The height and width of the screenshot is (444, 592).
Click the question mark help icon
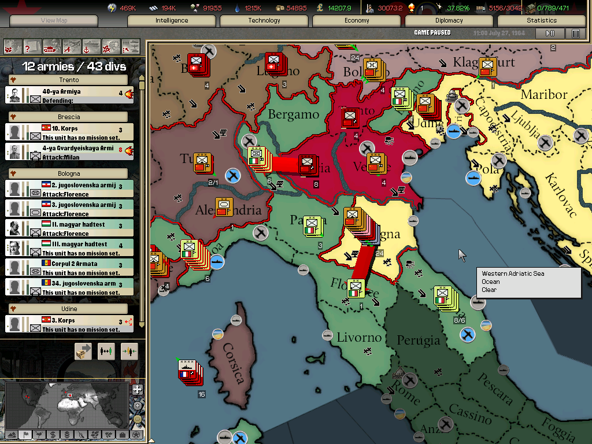pos(32,46)
